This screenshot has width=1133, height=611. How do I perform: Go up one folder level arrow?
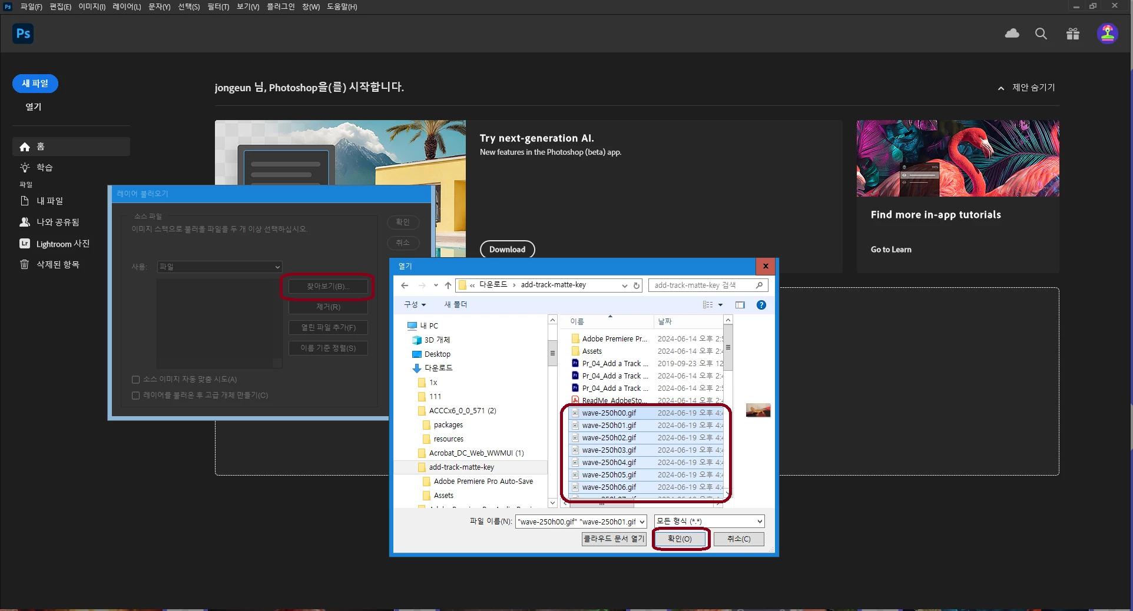448,285
